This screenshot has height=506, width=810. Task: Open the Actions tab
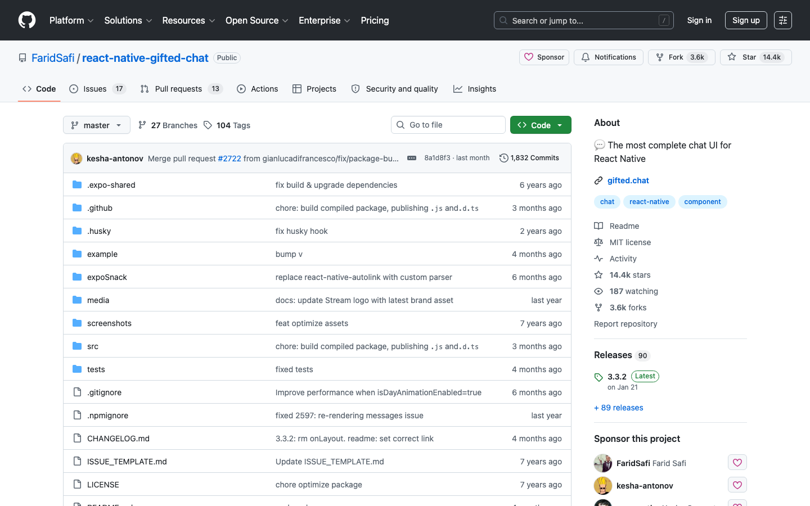(x=258, y=89)
